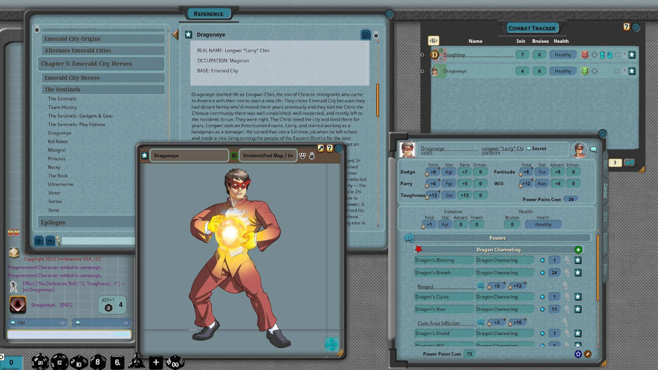Viewport: 658px width, 370px height.
Task: Click the chat bubble icon on Dragoneye's sheet
Action: 594,149
